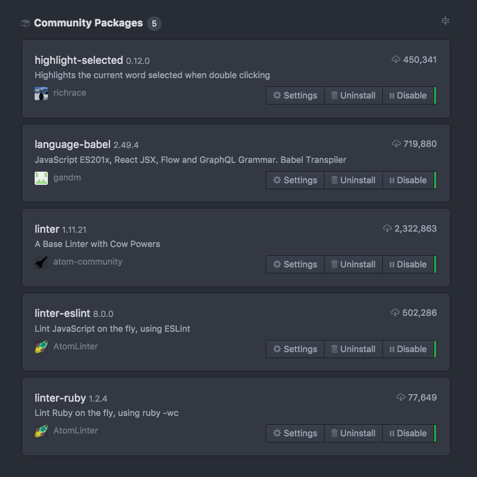Click atom-community's rocket avatar under linter
Screen dimensions: 477x477
[41, 262]
